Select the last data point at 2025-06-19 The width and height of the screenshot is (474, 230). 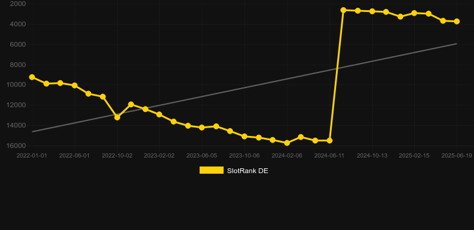457,22
